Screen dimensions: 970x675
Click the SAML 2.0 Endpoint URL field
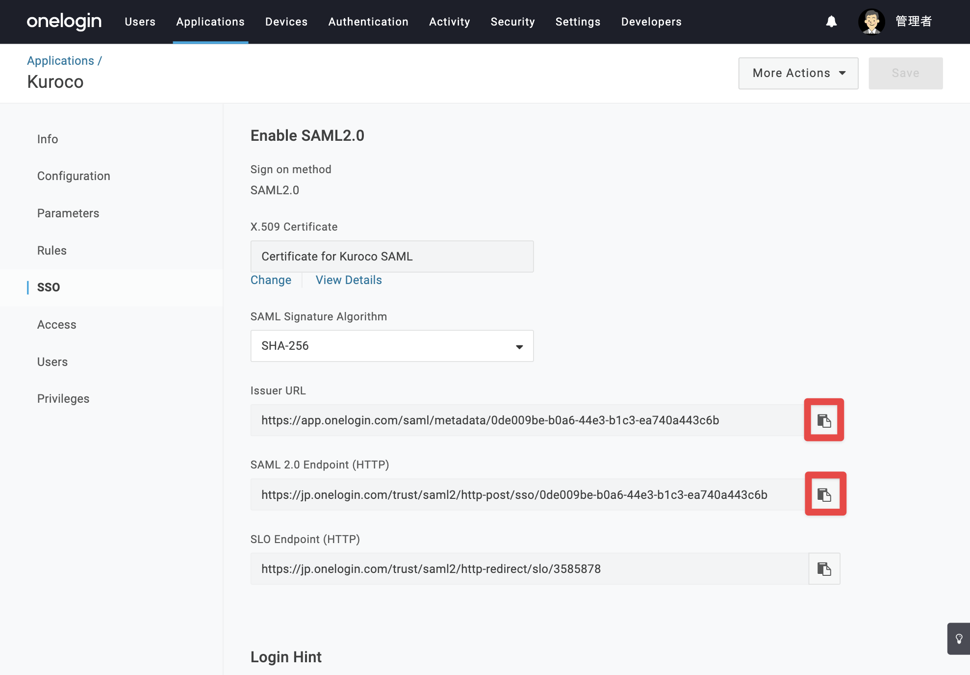tap(529, 494)
